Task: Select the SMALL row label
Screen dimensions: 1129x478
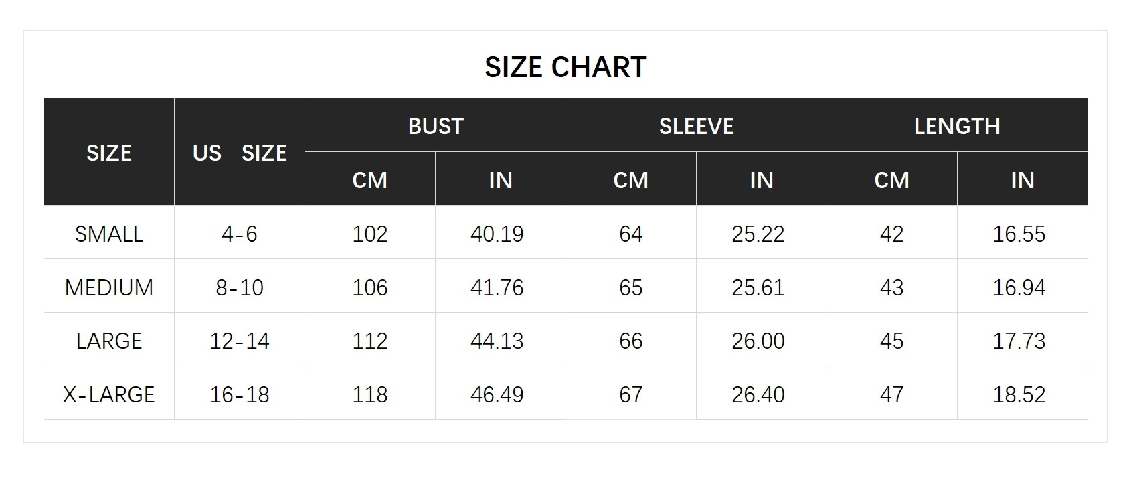Action: tap(109, 232)
